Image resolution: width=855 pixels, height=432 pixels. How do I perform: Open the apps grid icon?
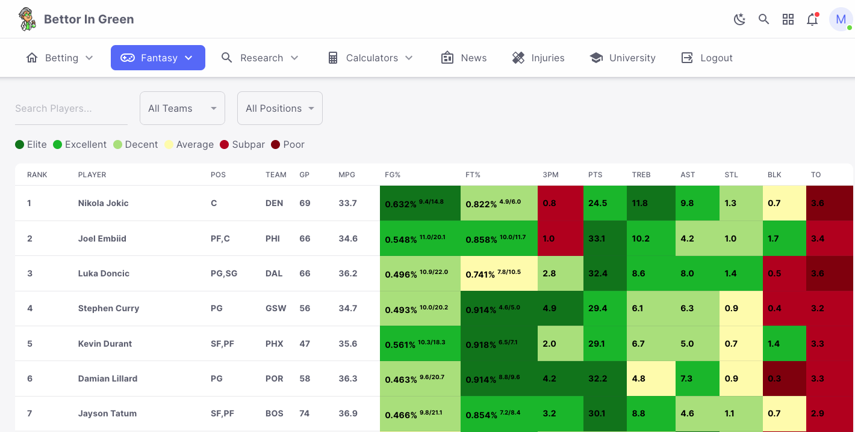tap(788, 19)
